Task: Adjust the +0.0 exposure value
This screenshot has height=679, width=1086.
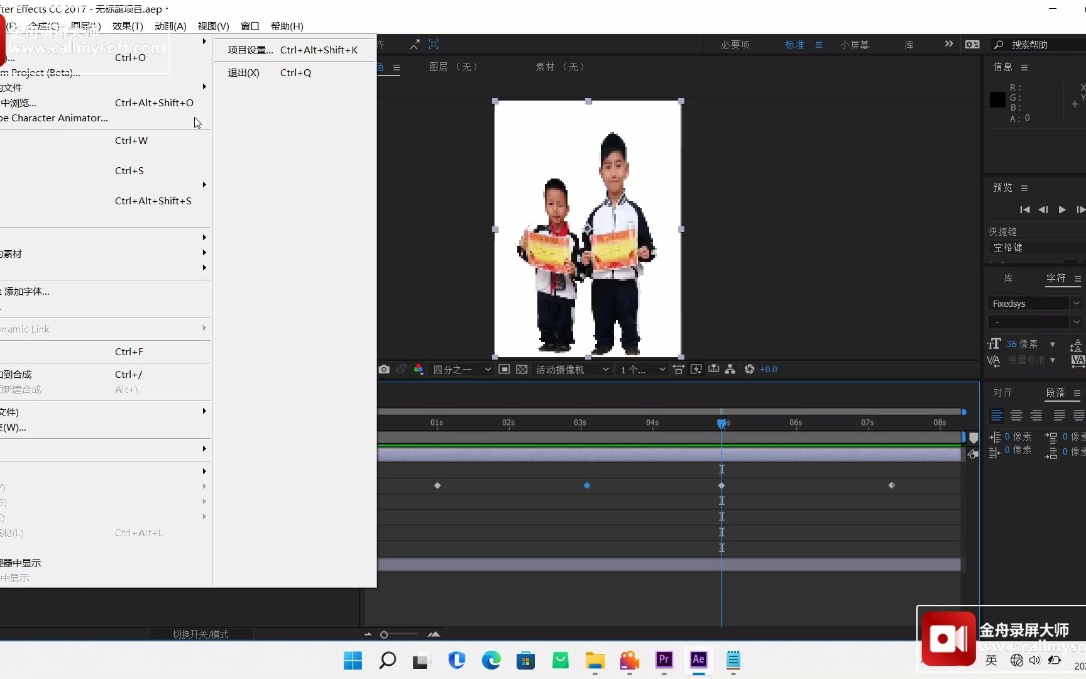Action: pos(768,369)
